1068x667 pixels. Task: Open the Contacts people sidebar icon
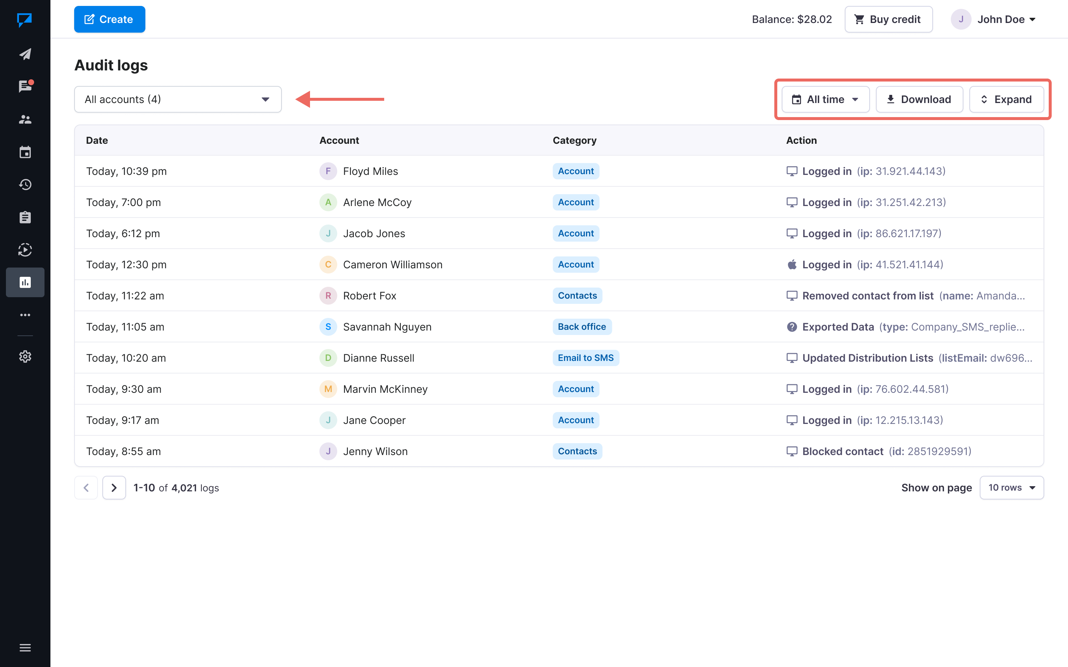pyautogui.click(x=25, y=120)
